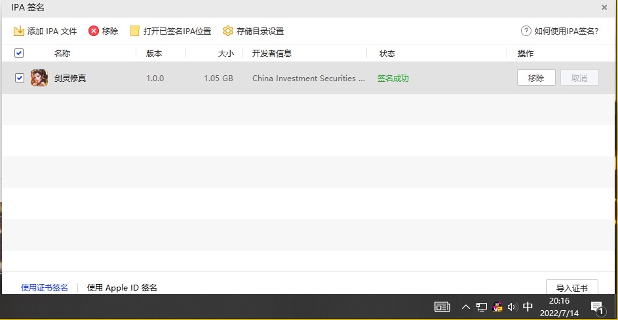Open storage directory settings gear icon
Screen dimensions: 618x320
point(228,31)
